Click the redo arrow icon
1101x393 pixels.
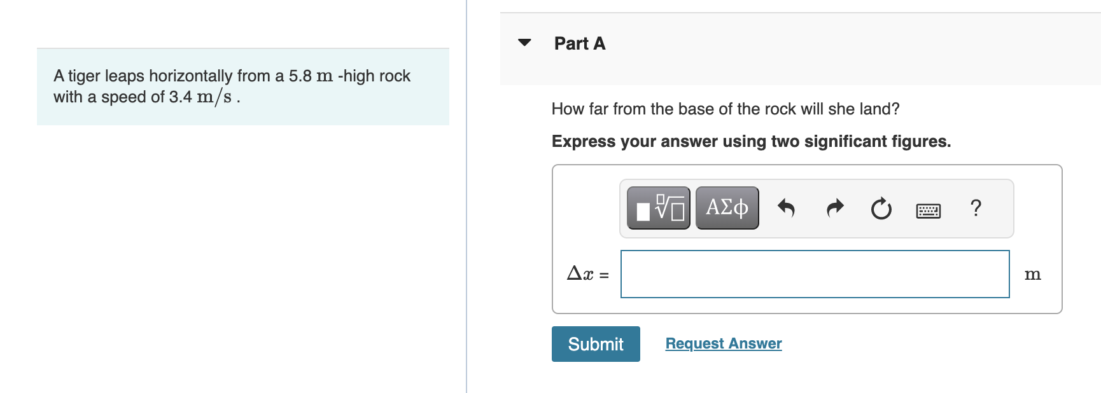tap(834, 208)
